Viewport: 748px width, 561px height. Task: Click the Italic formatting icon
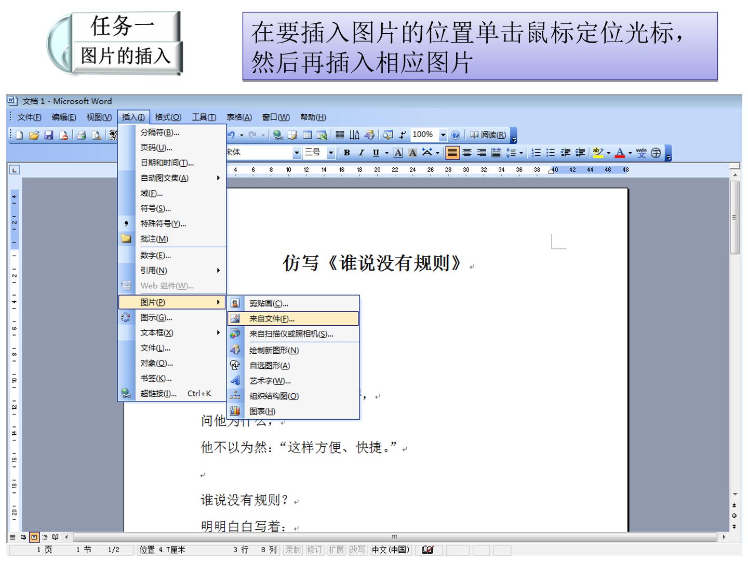tap(361, 153)
